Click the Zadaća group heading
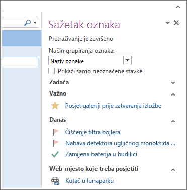This screenshot has width=187, height=190. pos(59,82)
